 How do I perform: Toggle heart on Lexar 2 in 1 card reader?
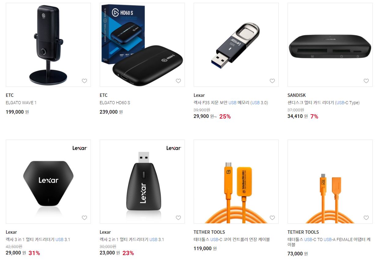[178, 218]
